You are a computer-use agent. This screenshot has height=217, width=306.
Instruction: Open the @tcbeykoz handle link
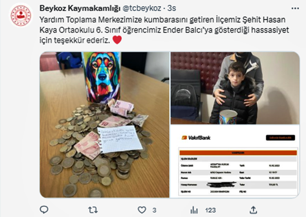click(x=142, y=8)
